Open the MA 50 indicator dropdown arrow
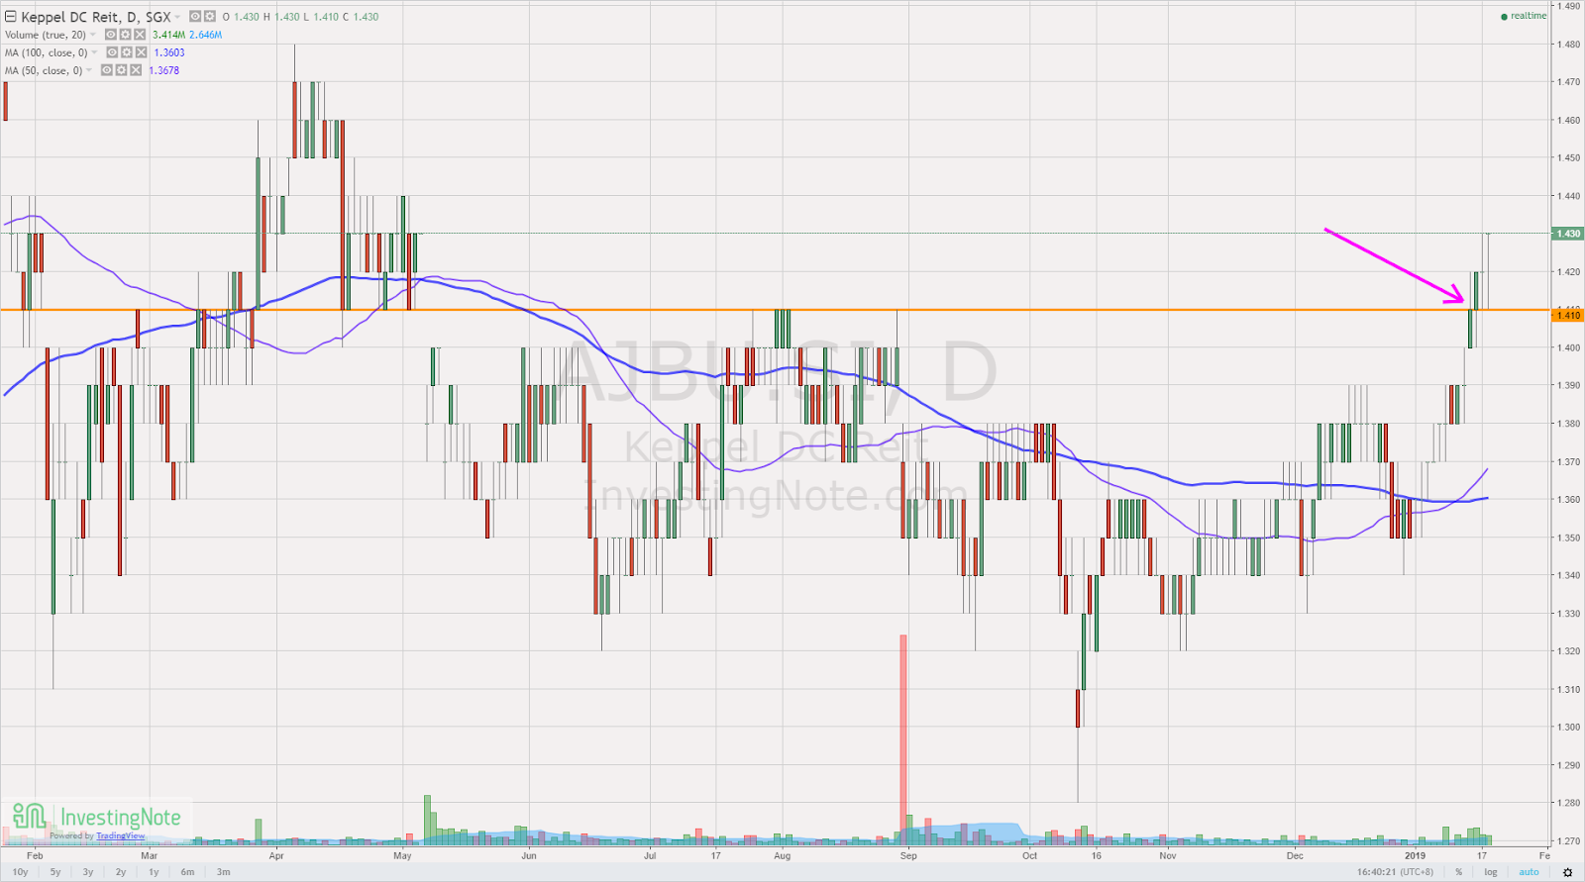The image size is (1585, 882). pos(89,70)
